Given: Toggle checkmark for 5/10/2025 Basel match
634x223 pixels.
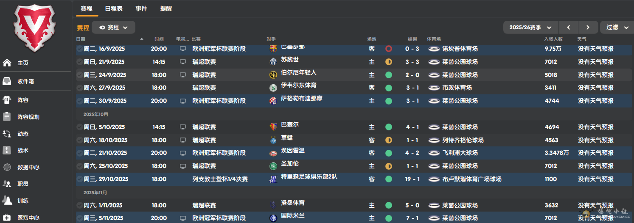Looking at the screenshot, I should click(x=80, y=127).
